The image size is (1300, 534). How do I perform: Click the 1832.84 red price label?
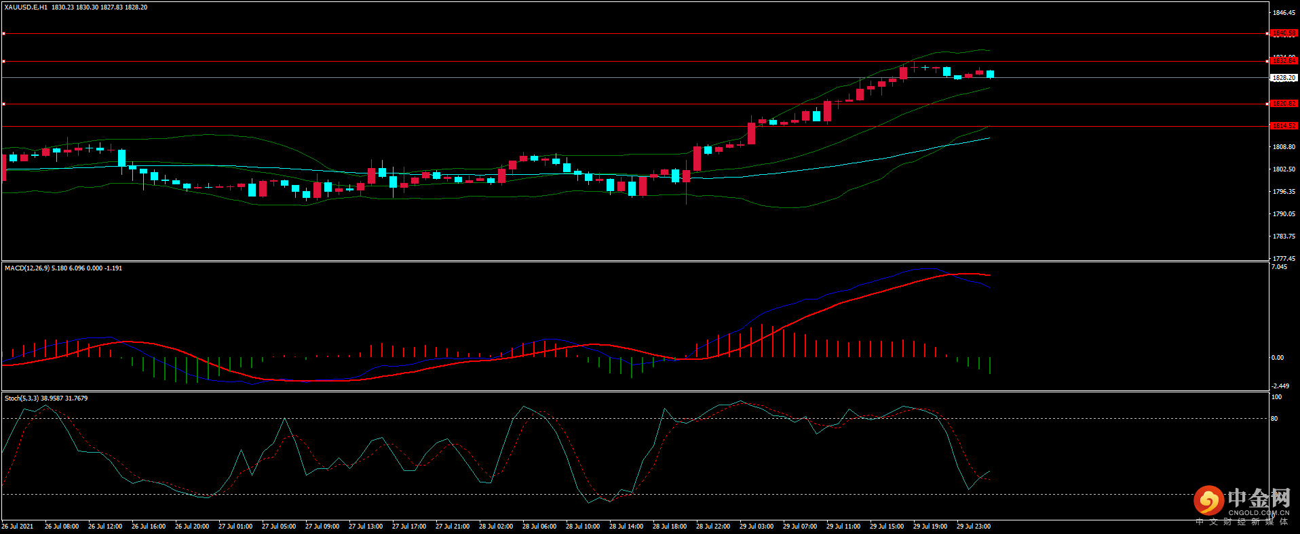(x=1283, y=61)
